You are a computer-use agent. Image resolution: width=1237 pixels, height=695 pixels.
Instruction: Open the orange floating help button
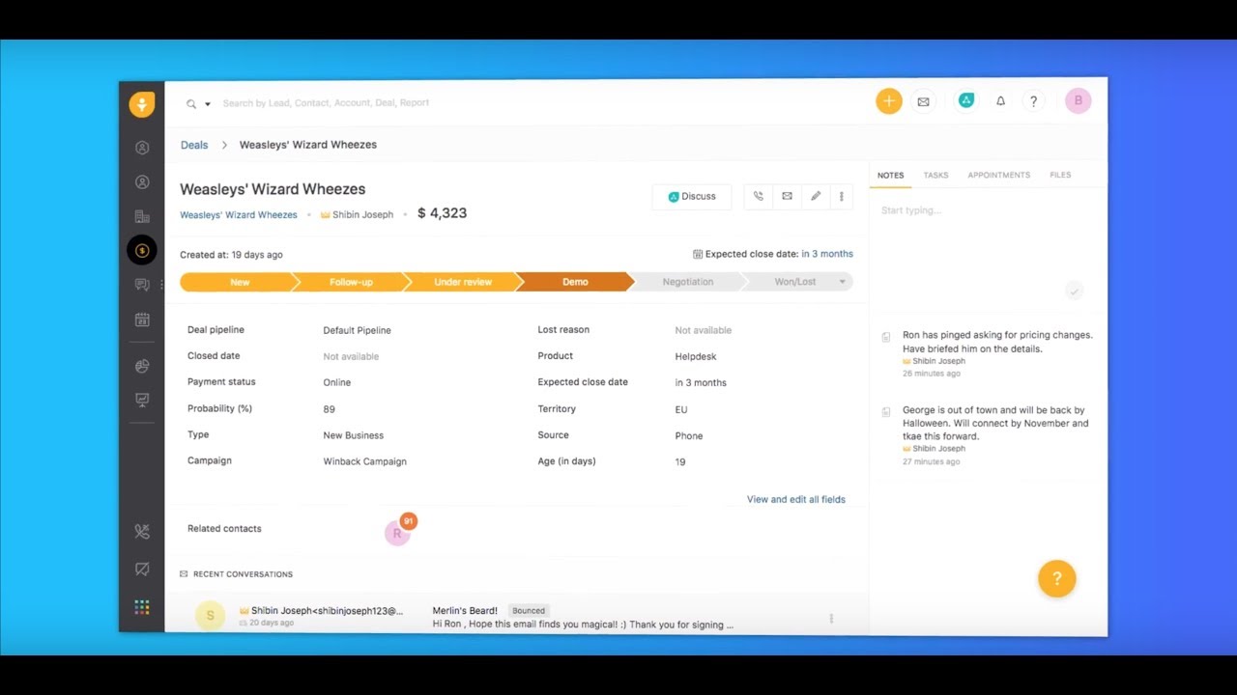(1057, 578)
